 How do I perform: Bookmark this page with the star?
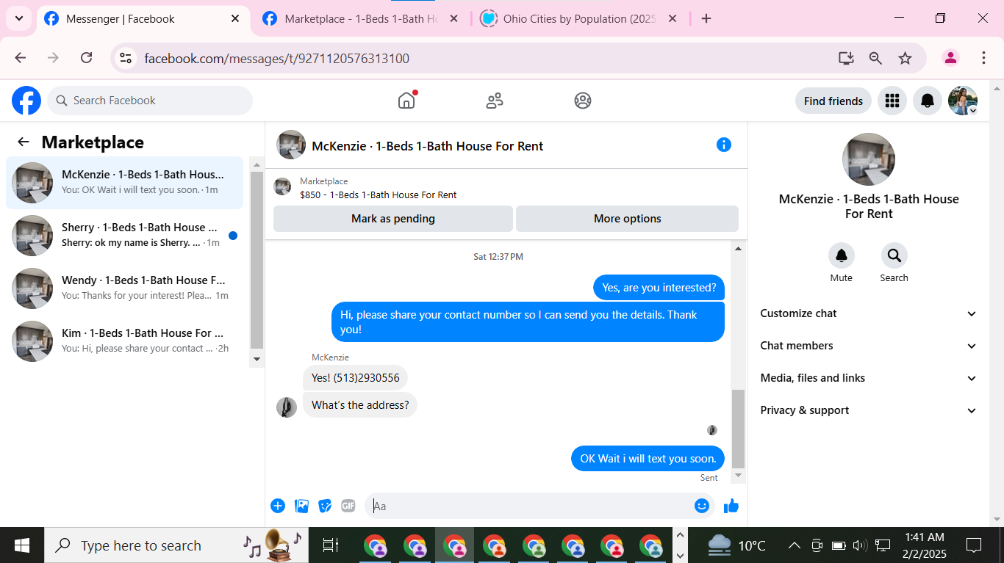(x=906, y=58)
